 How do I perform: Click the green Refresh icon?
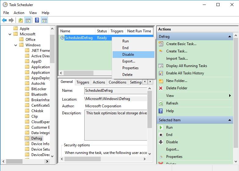(161, 103)
